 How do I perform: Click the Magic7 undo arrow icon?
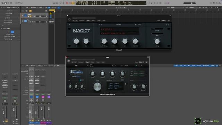166,25
